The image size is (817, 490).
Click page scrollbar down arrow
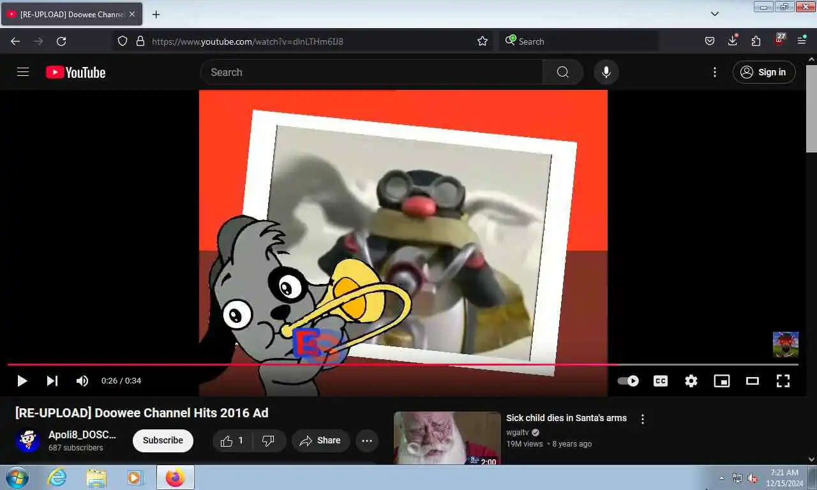811,459
